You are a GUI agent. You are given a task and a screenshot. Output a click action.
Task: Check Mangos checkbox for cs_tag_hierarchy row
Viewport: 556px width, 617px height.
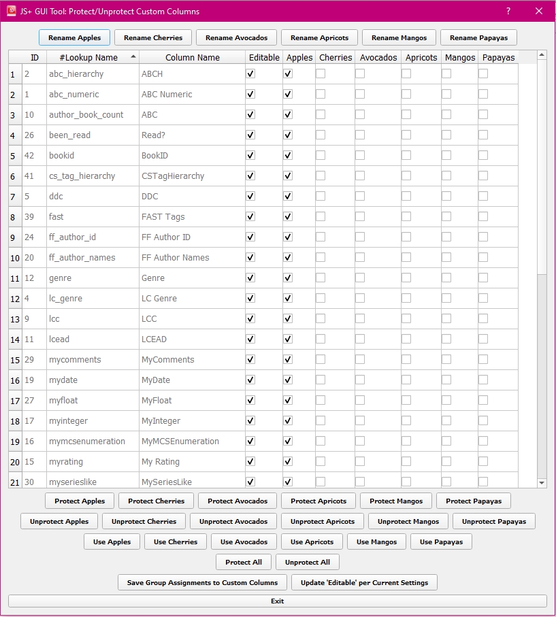coord(446,176)
